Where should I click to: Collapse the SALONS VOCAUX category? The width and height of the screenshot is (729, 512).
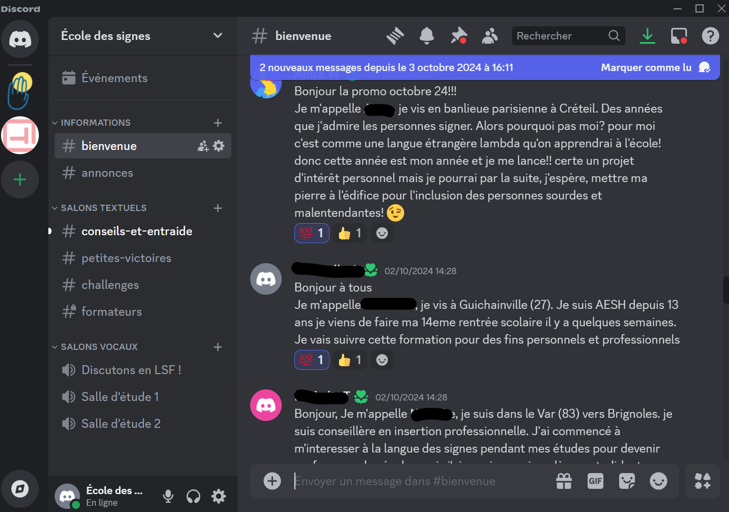click(x=95, y=347)
